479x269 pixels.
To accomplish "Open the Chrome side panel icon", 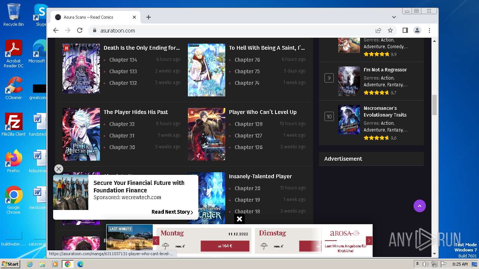I will [405, 31].
